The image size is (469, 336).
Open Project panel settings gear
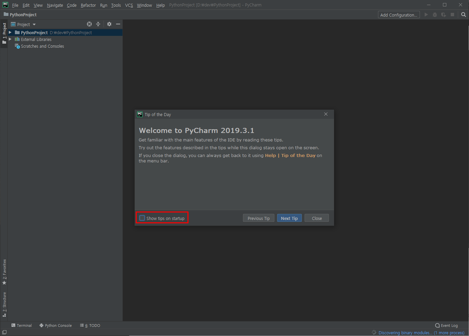[109, 24]
